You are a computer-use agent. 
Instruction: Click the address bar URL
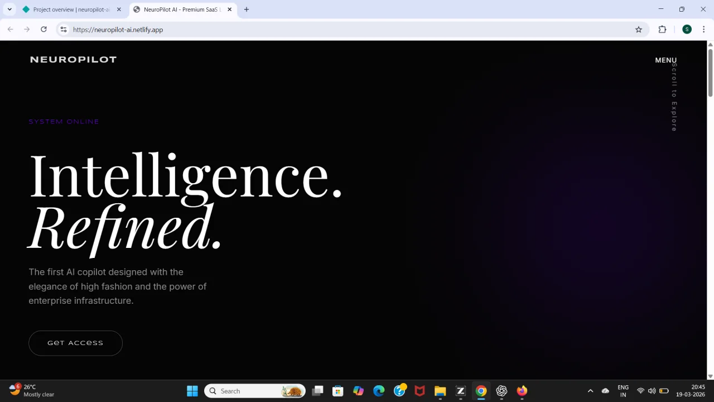[118, 30]
